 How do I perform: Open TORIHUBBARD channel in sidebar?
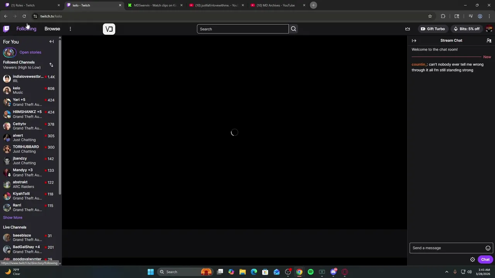pyautogui.click(x=29, y=149)
